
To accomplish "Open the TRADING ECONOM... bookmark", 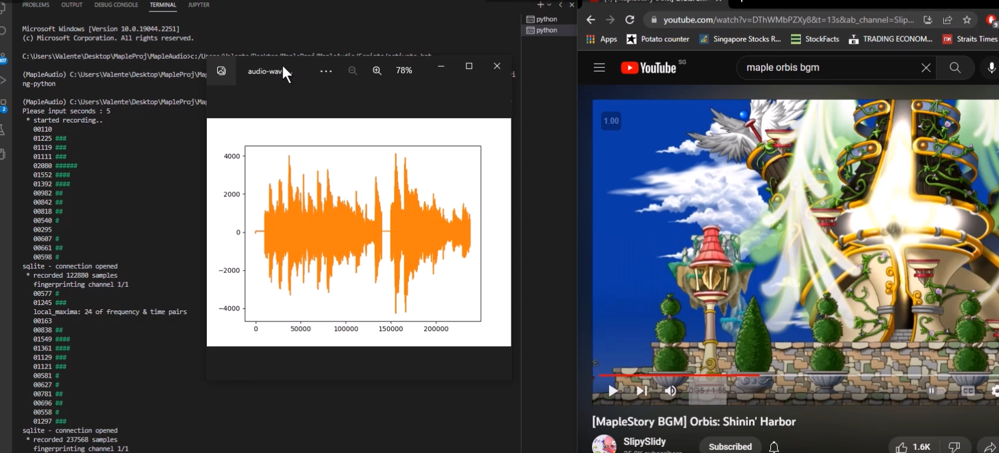I will (890, 39).
